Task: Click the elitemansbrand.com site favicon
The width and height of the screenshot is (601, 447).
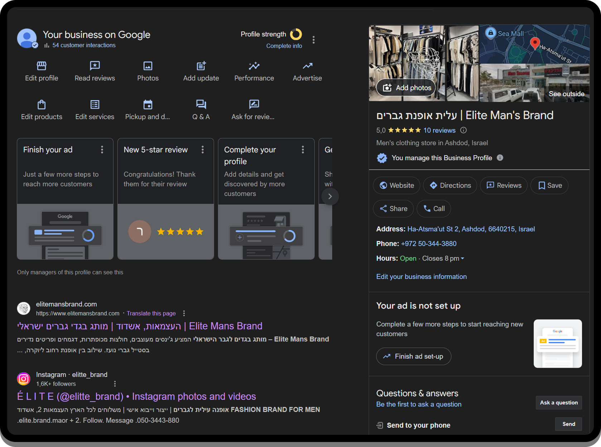Action: 24,308
